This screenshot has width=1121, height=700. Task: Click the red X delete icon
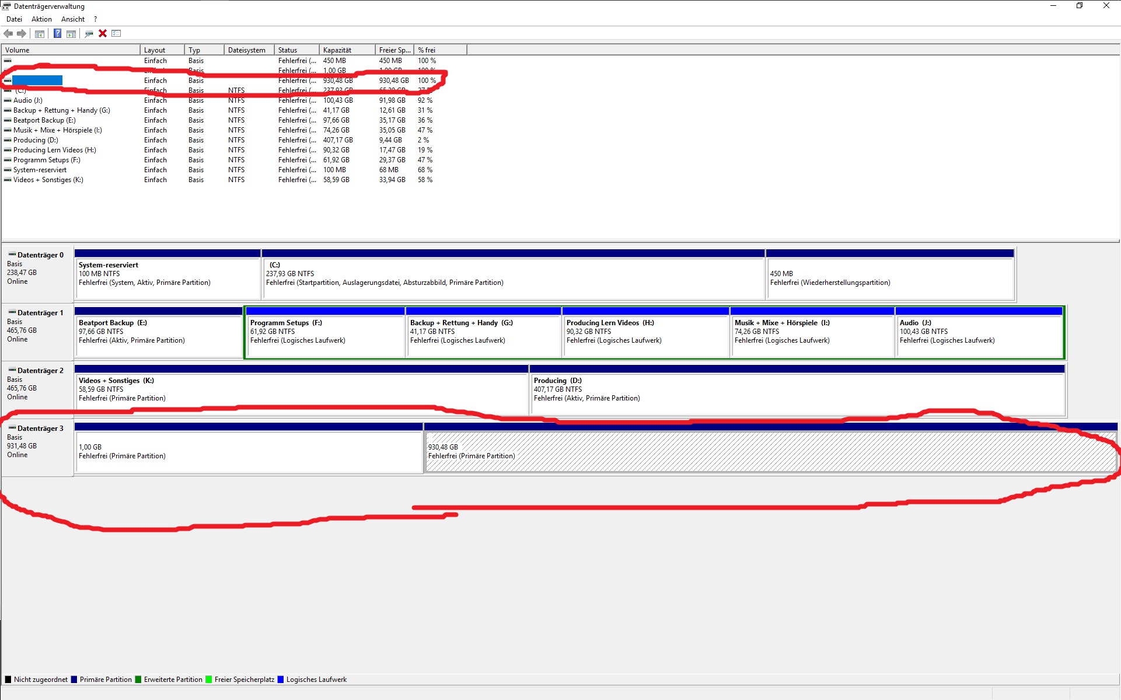103,33
